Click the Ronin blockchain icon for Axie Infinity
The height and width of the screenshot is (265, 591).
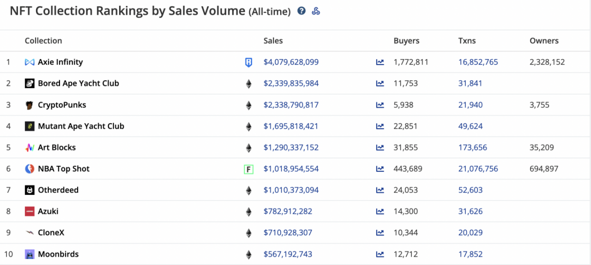(248, 62)
